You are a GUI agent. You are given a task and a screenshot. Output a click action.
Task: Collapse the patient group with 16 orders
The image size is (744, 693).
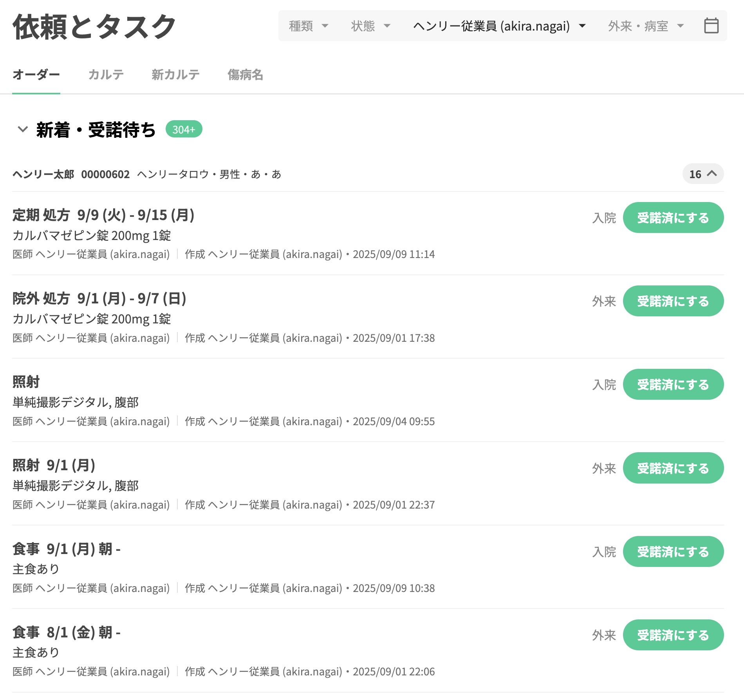(x=703, y=174)
